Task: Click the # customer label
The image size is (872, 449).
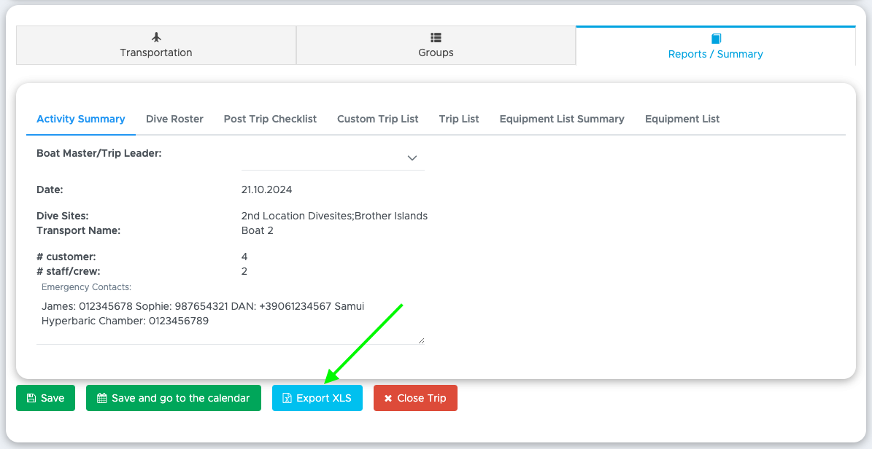Action: 66,257
